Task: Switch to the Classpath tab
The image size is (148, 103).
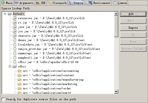Action: coord(57,3)
